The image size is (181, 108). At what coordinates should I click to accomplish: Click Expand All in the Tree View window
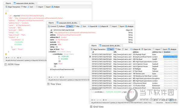(93, 26)
